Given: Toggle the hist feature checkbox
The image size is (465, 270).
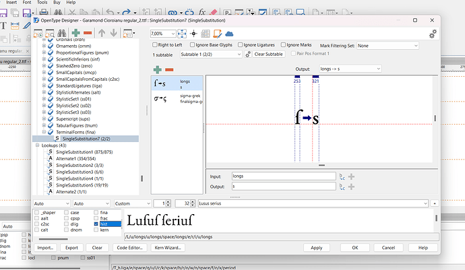Looking at the screenshot, I should tap(96, 224).
